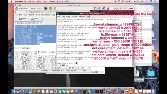
Task: Open the terminal window's Search menu
Action: (x=74, y=17)
